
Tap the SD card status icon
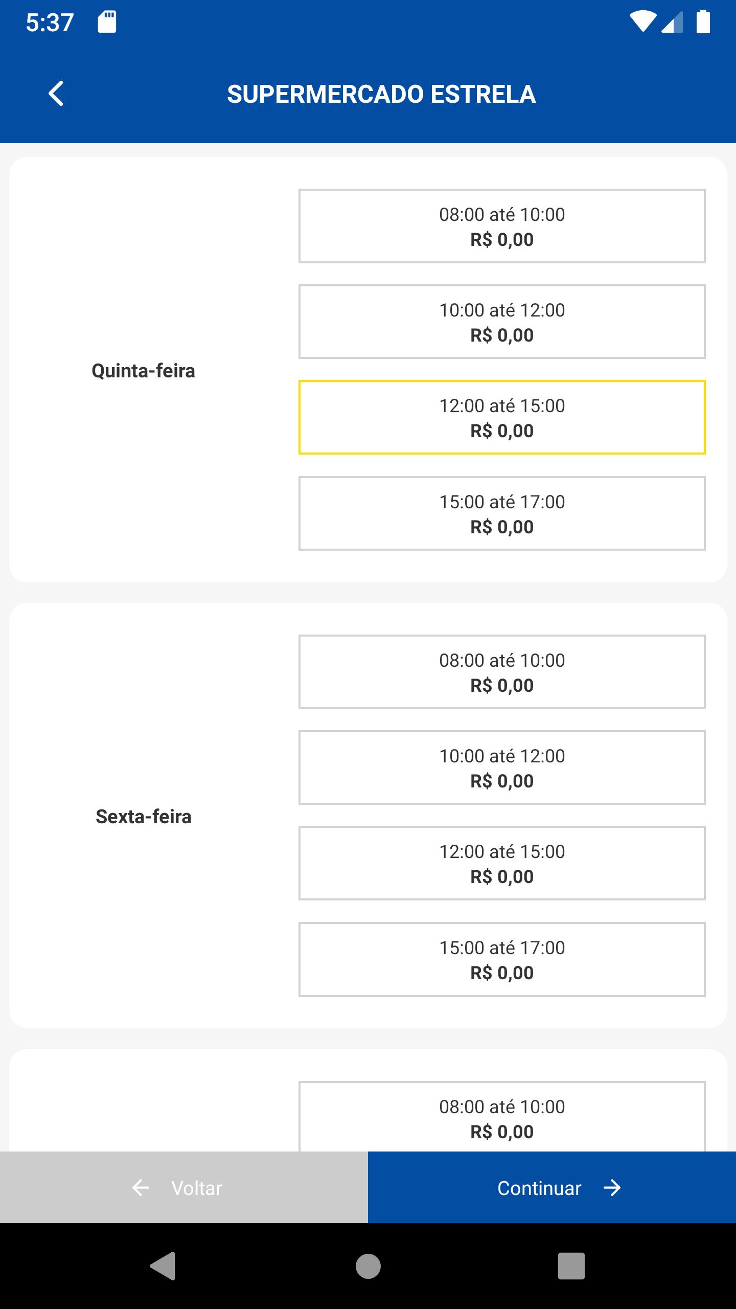click(x=107, y=22)
